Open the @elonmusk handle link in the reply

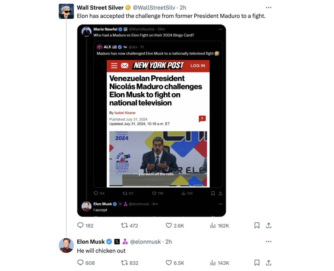(x=145, y=242)
